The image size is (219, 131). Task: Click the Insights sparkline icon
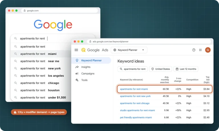77,67
